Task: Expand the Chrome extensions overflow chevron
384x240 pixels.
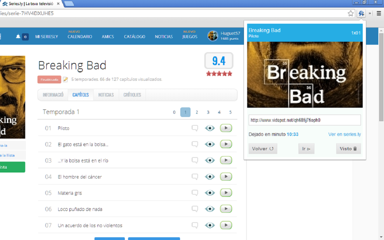Action: pyautogui.click(x=370, y=13)
